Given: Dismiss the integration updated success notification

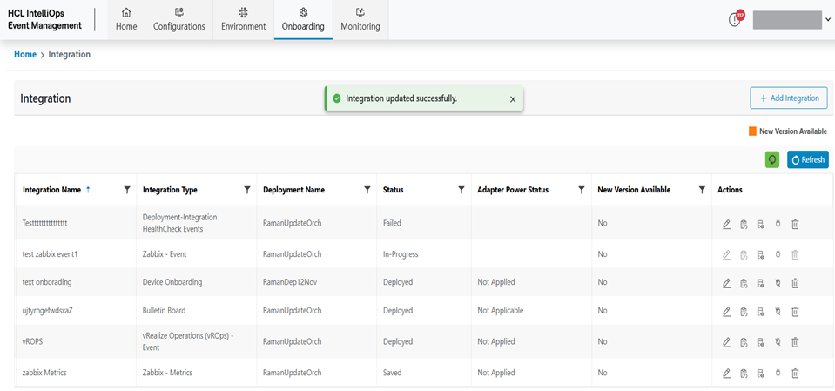Looking at the screenshot, I should tap(513, 99).
